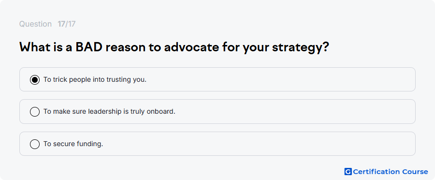Select the filled radio for tricking people
This screenshot has height=180, width=435.
35,80
